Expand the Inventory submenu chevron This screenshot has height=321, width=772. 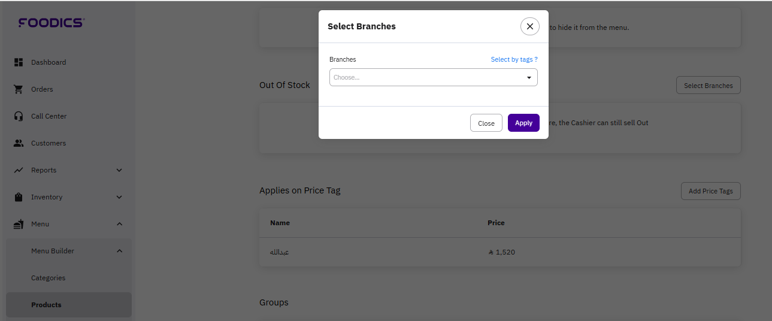[x=119, y=197]
